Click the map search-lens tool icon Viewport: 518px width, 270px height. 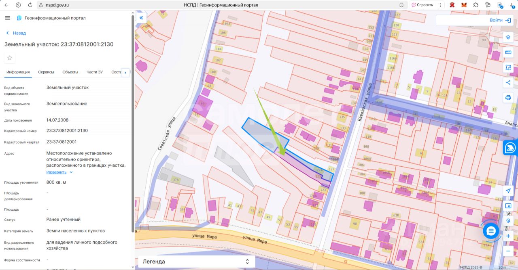(x=508, y=221)
